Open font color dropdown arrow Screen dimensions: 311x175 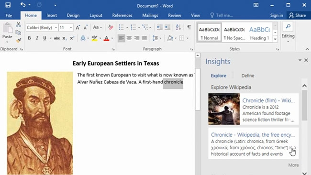pyautogui.click(x=112, y=38)
